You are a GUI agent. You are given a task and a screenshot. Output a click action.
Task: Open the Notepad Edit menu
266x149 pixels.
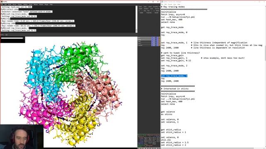165,4
